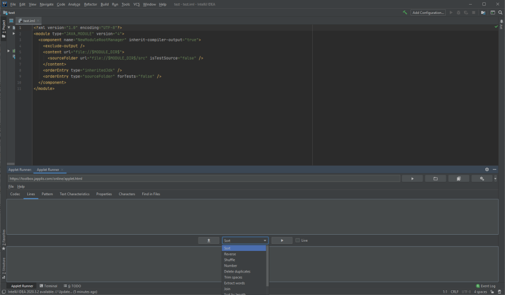505x295 pixels.
Task: Close the active Applet Runner tab
Action: [x=62, y=170]
